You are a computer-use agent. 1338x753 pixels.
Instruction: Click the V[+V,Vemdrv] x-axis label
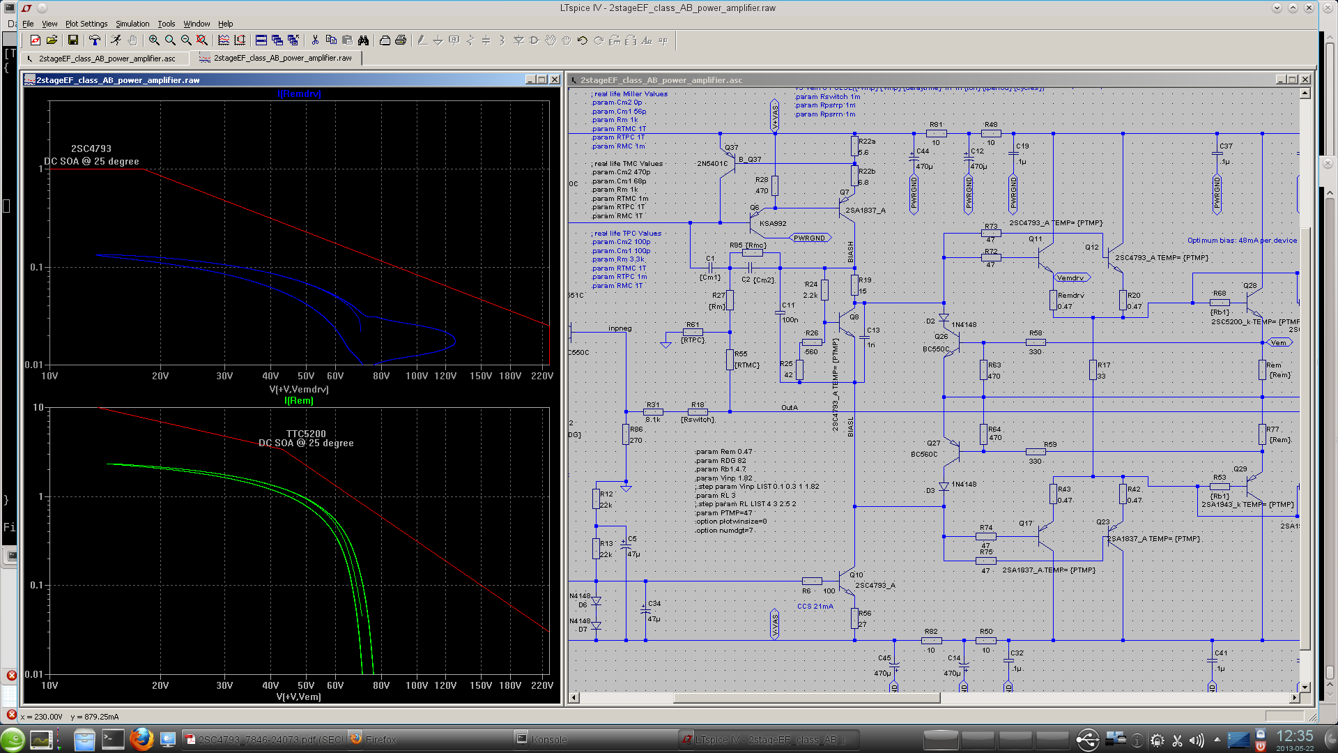(x=299, y=389)
